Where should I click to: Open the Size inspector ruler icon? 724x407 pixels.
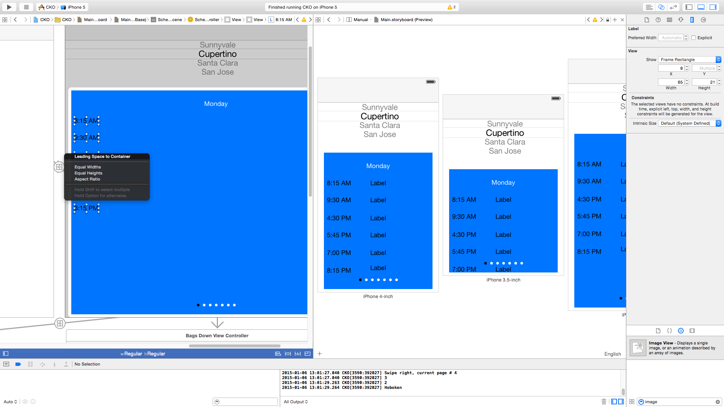692,20
